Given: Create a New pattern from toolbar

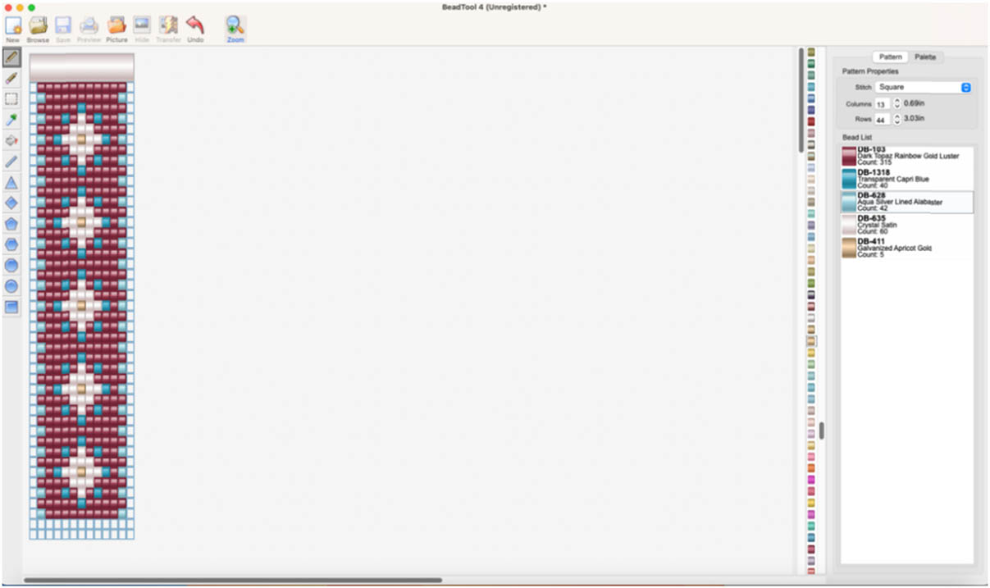Looking at the screenshot, I should (x=12, y=29).
